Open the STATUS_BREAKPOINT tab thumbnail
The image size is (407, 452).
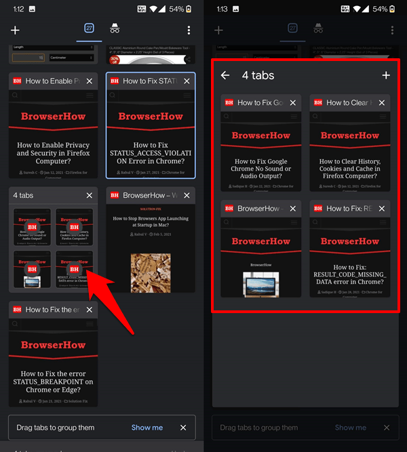point(53,363)
